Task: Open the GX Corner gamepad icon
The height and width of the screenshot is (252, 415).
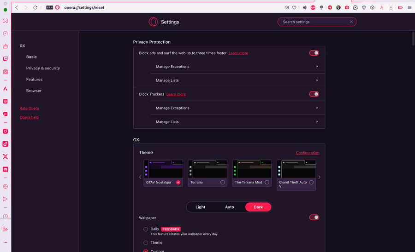Action: tap(5, 21)
